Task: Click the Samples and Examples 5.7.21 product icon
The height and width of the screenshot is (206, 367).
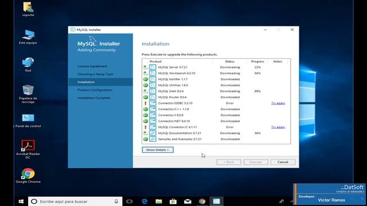Action: coord(153,139)
